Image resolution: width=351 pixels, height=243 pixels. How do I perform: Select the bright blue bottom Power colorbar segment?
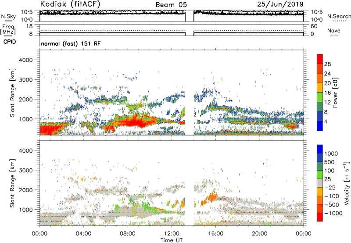pyautogui.click(x=320, y=126)
